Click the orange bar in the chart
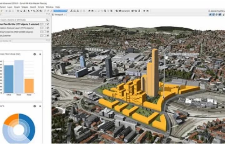The image size is (225, 144). [x=29, y=86]
